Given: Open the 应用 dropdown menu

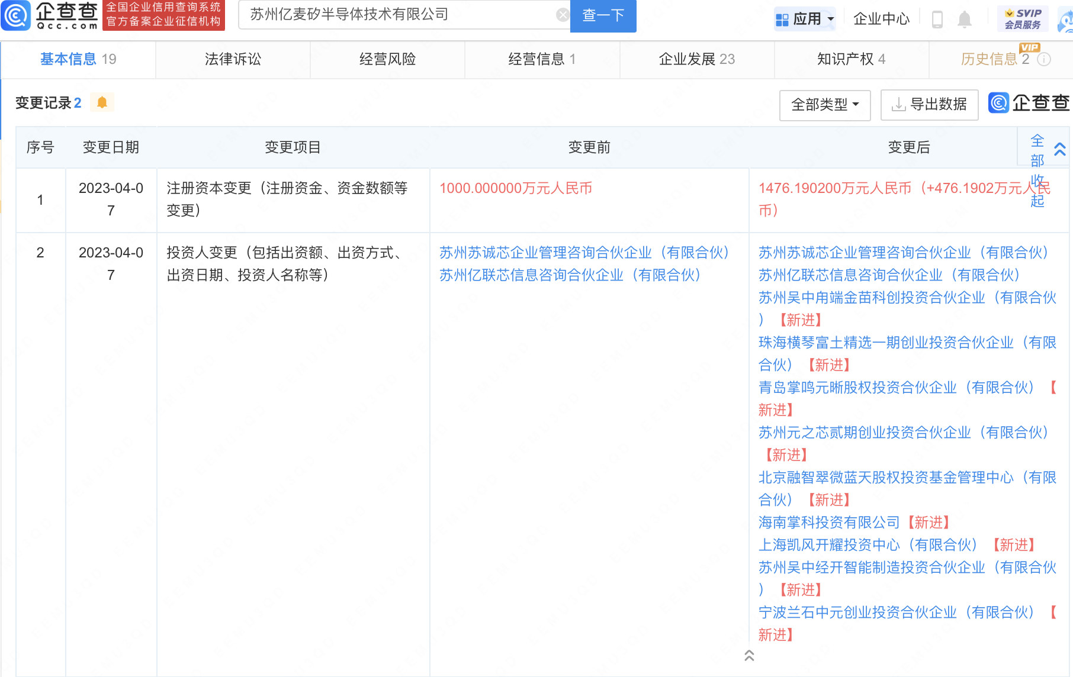Looking at the screenshot, I should pyautogui.click(x=805, y=19).
